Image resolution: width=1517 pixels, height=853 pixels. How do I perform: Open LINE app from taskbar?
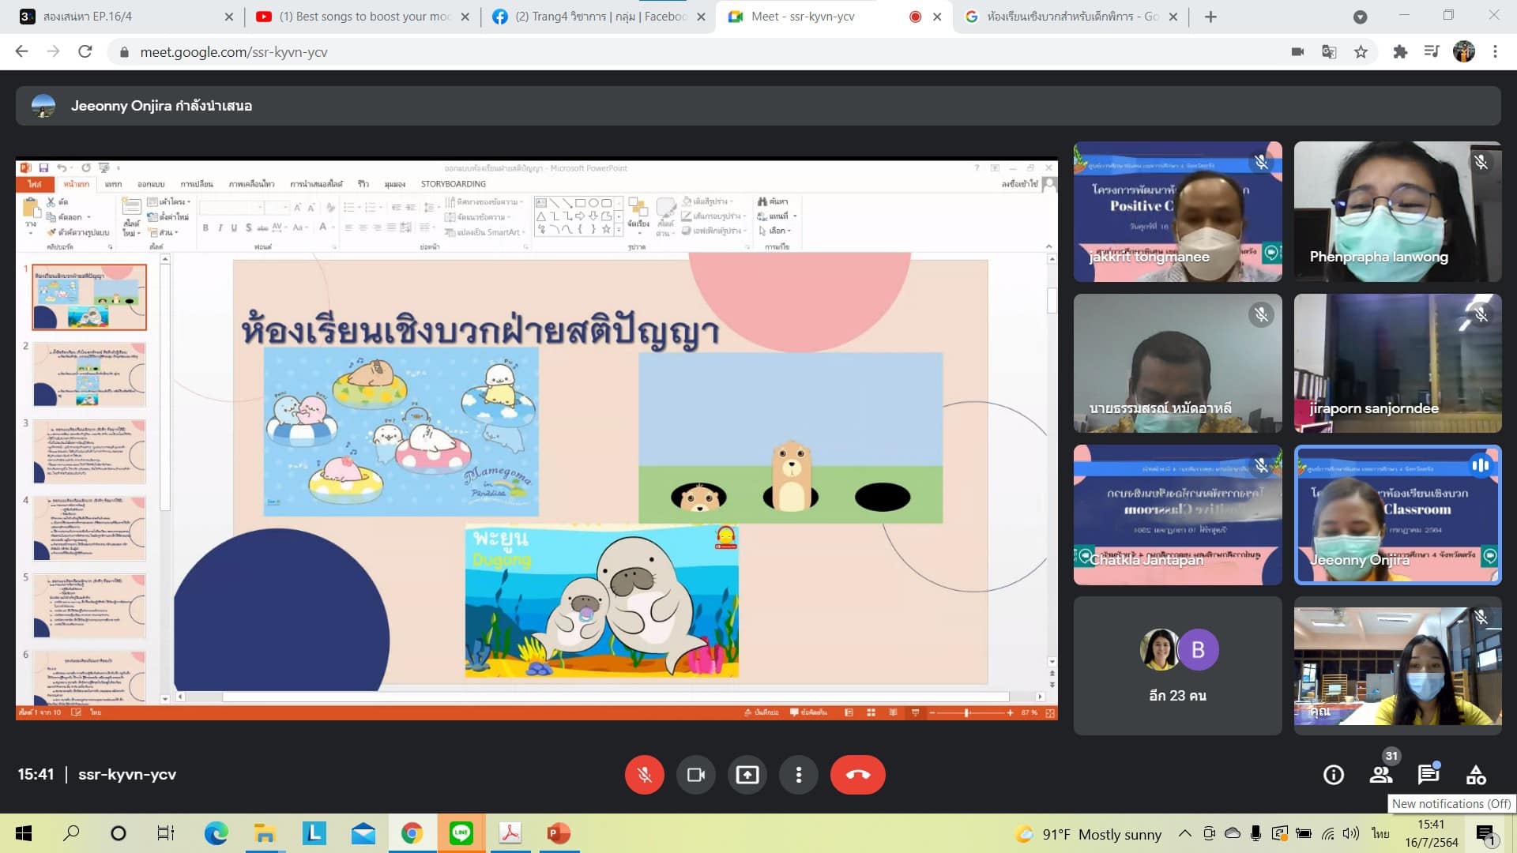[461, 833]
